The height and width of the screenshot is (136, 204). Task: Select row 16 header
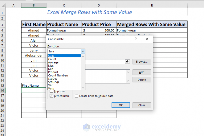[2, 90]
